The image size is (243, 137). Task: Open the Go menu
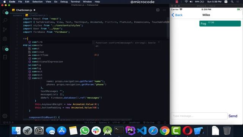pyautogui.click(x=56, y=2)
